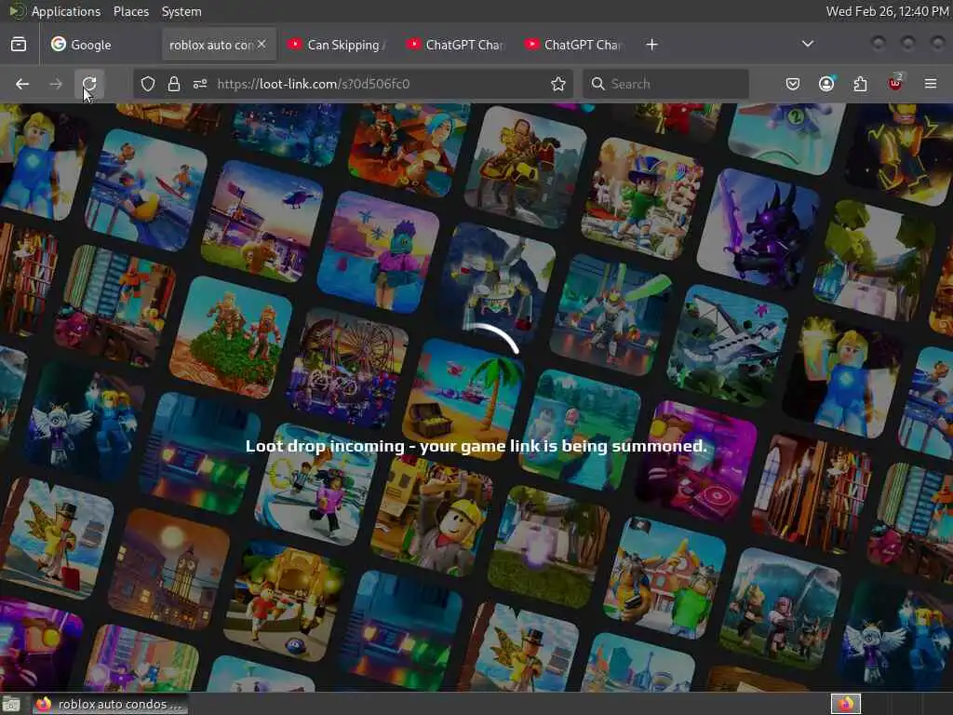Click the show desktop icon in bottom panel
Screen dimensions: 953x715
11,704
